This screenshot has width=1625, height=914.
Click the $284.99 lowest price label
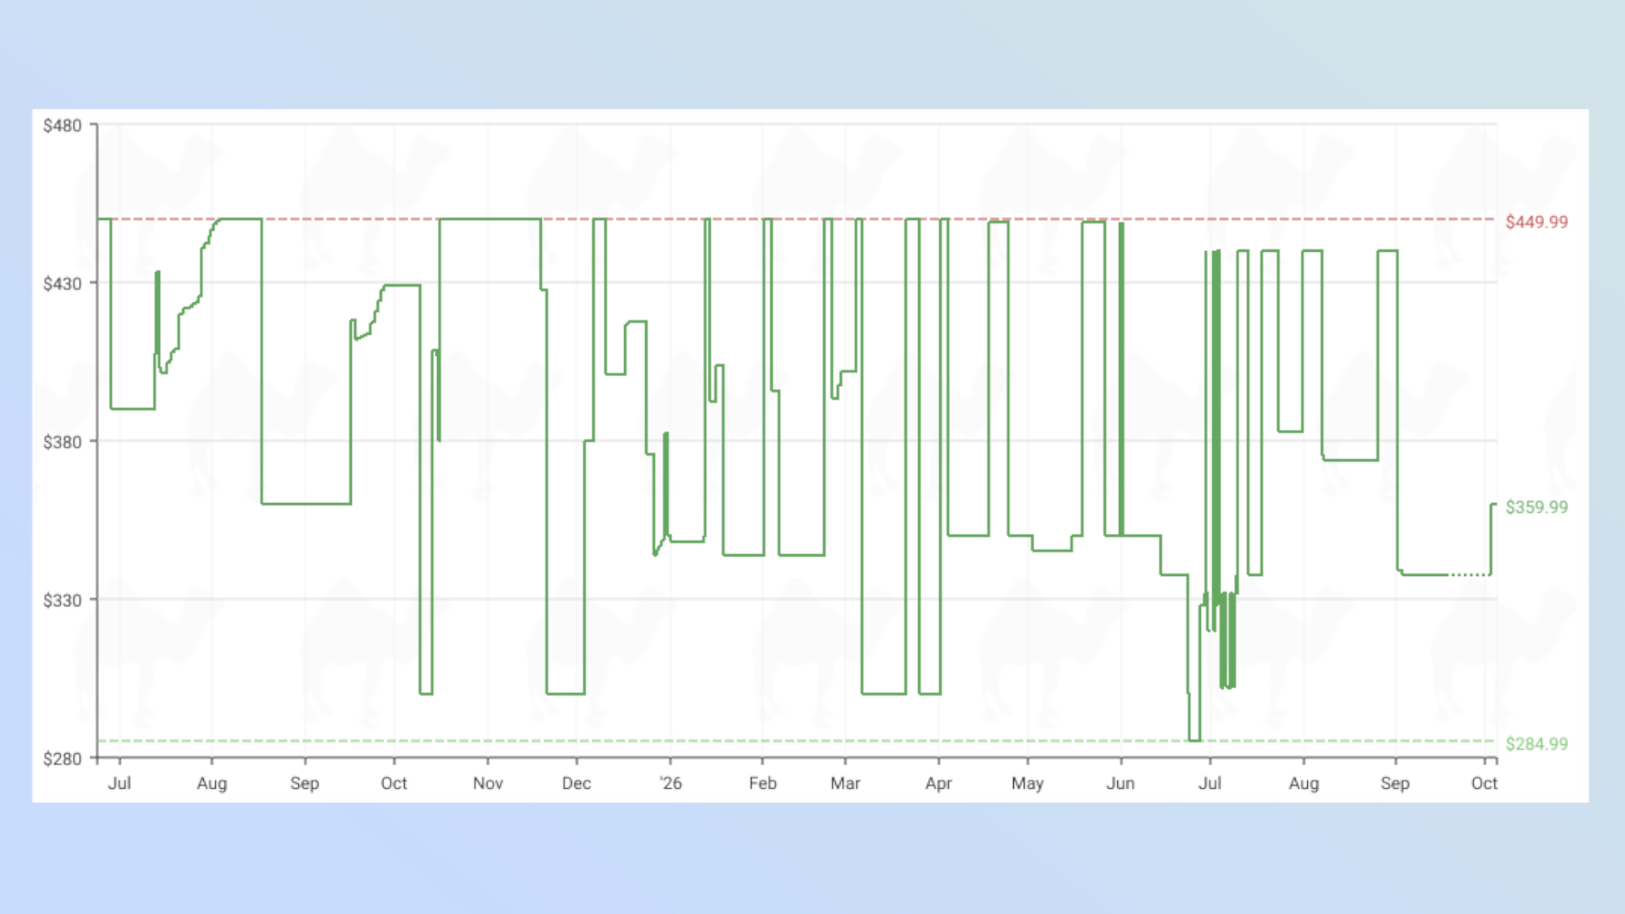coord(1536,743)
